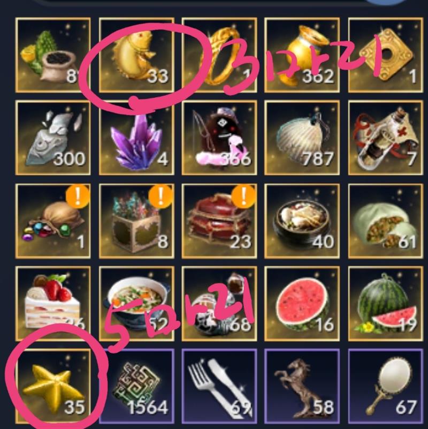Tap the medical kit bandage item
Image resolution: width=428 pixels, height=429 pixels.
pyautogui.click(x=386, y=138)
